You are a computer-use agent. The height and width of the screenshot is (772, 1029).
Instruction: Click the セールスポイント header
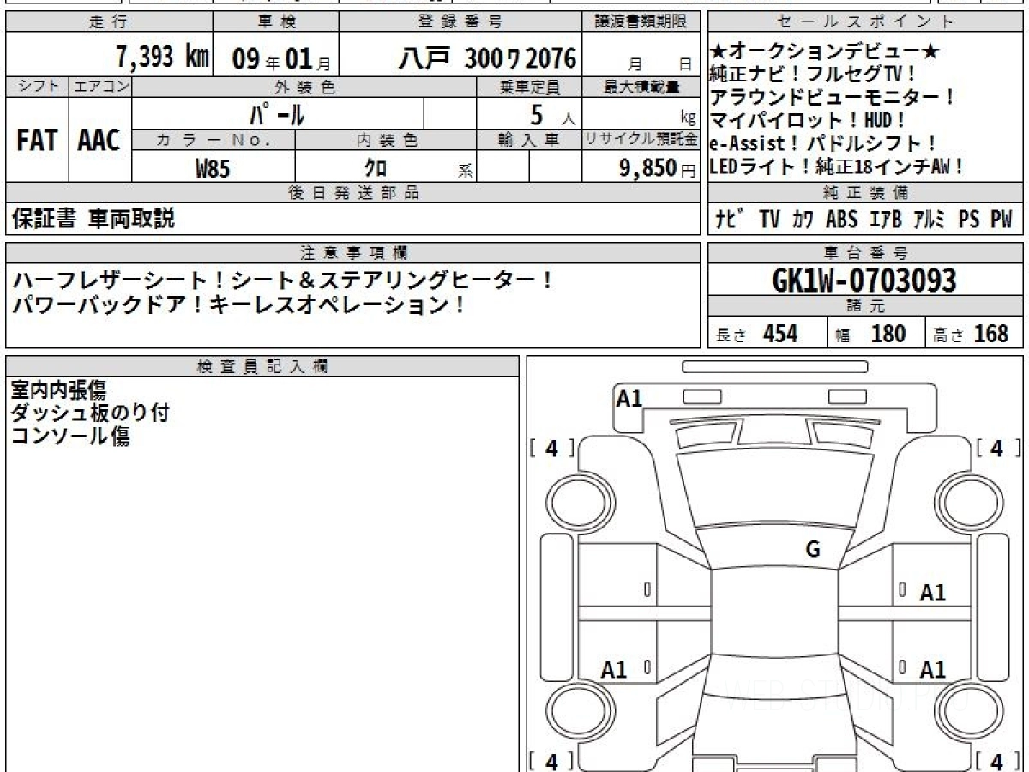[865, 22]
